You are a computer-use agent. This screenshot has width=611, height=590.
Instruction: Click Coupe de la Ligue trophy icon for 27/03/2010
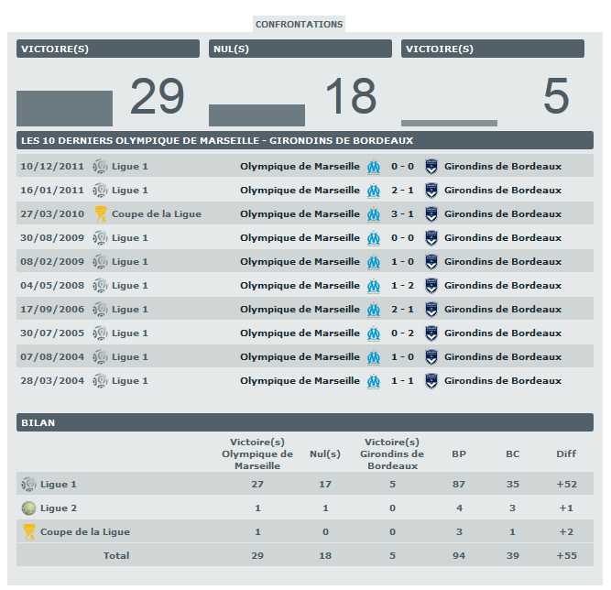[101, 214]
